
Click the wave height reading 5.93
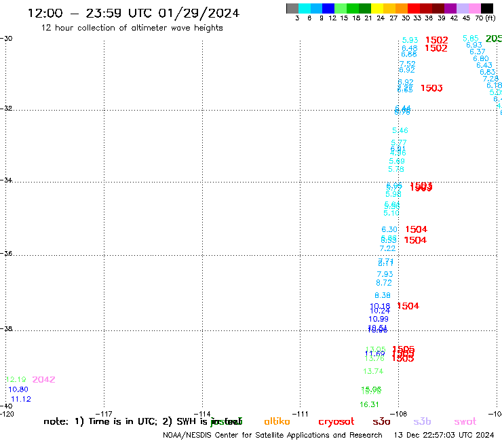[x=410, y=40]
